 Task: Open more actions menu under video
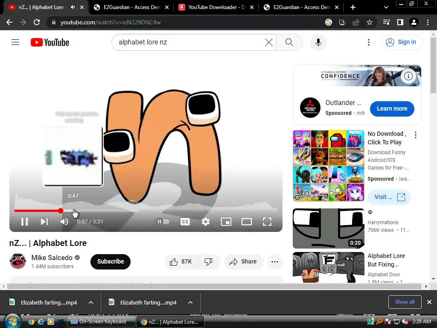(x=275, y=262)
